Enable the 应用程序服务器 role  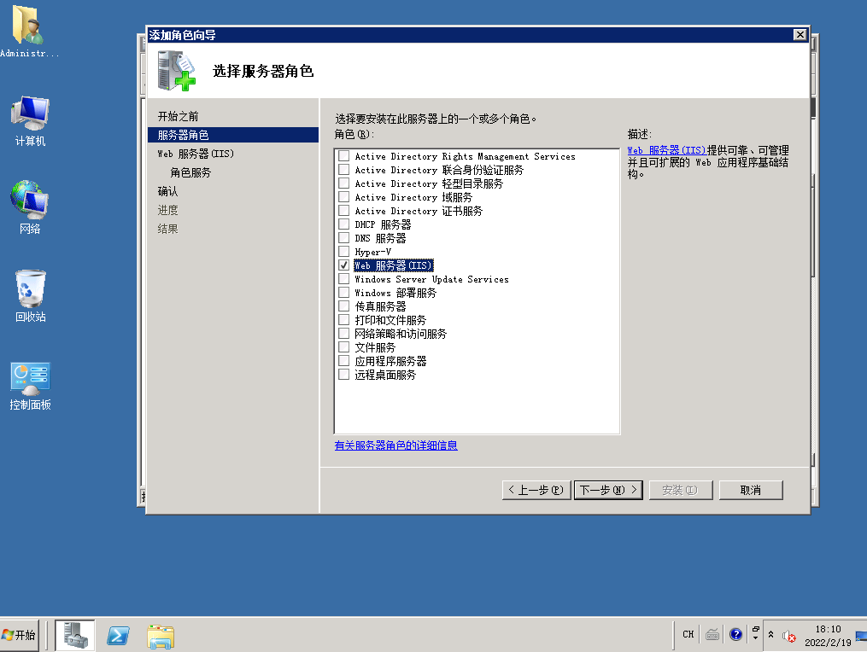coord(344,361)
